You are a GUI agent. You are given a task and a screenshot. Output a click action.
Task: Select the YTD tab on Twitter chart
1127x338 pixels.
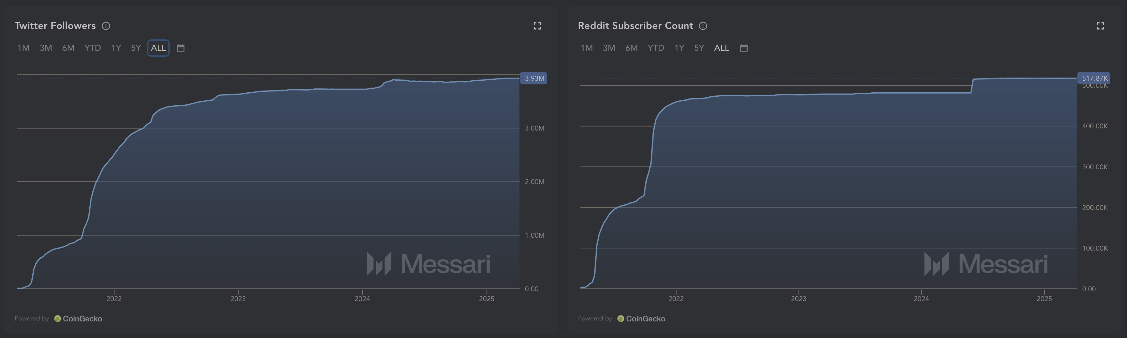(x=92, y=48)
